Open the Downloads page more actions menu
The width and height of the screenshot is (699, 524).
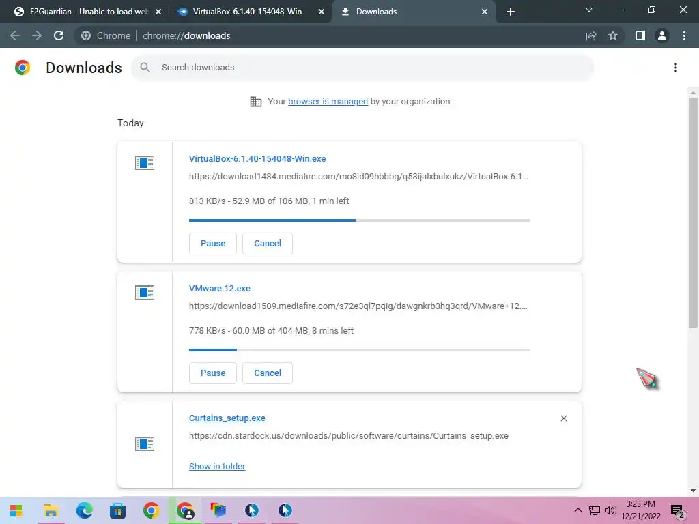point(676,68)
